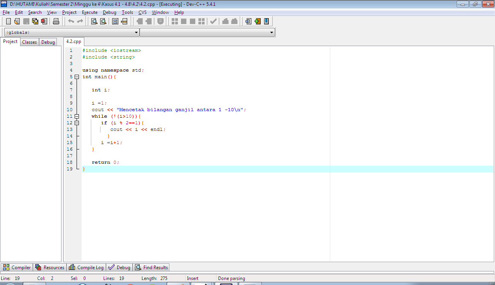
Task: Click the greyed-out icon right of the checkmark
Action: pos(225,21)
